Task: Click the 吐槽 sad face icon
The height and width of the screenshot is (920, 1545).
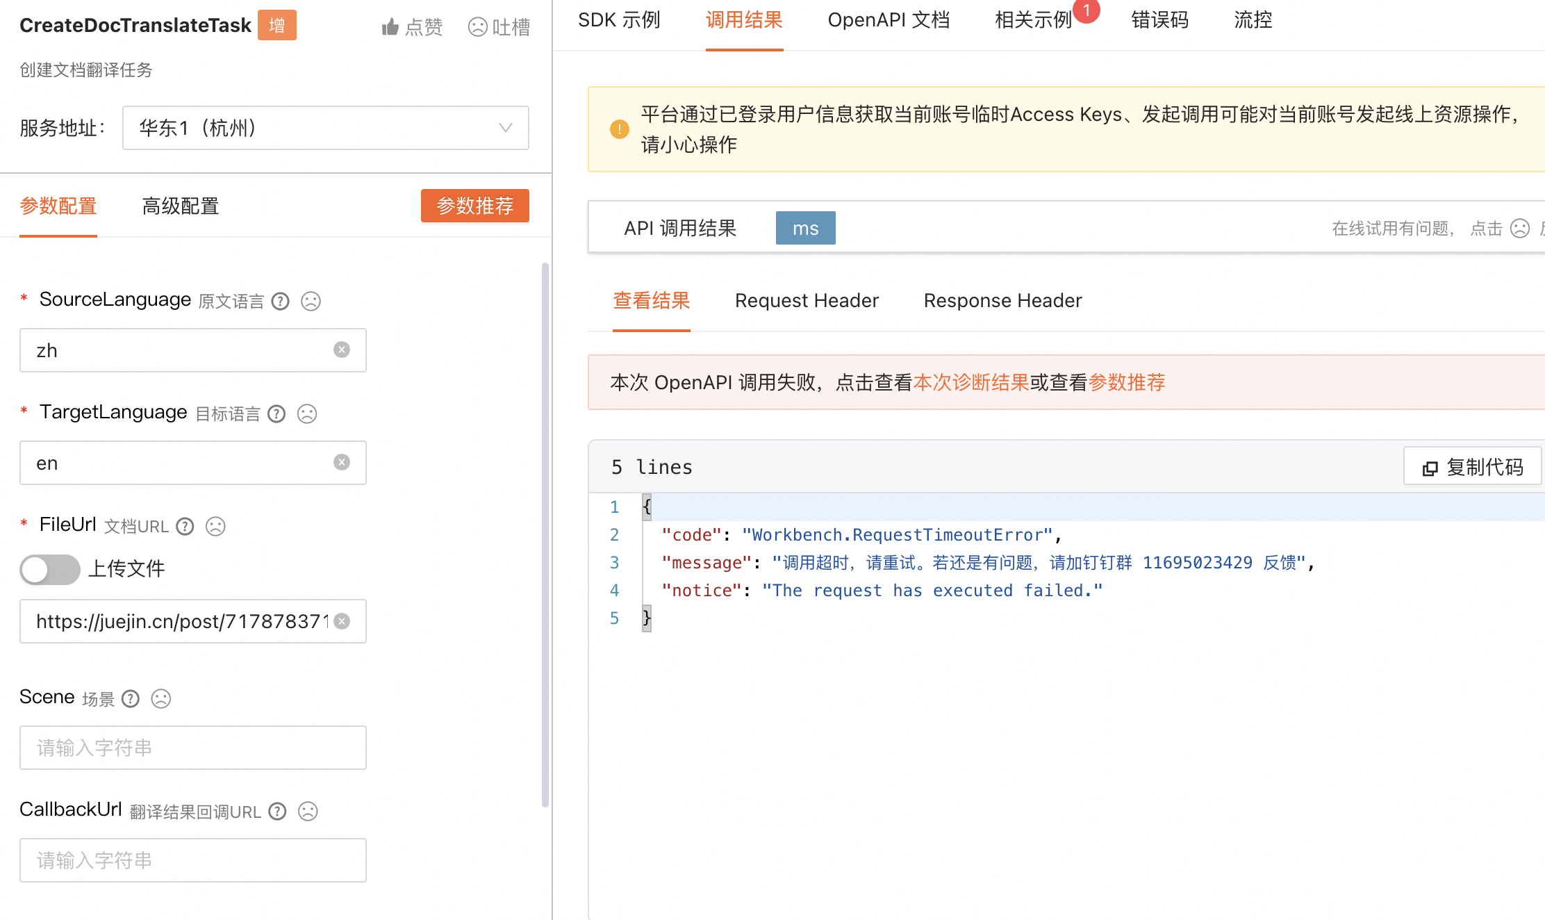Action: point(477,27)
